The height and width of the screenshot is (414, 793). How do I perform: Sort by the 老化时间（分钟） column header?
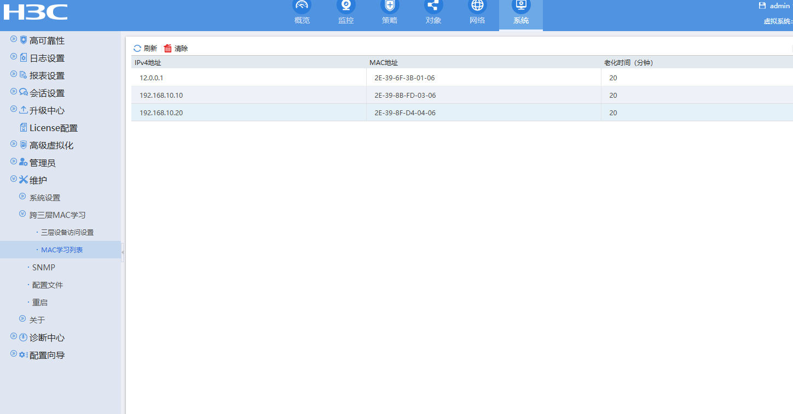pos(629,63)
